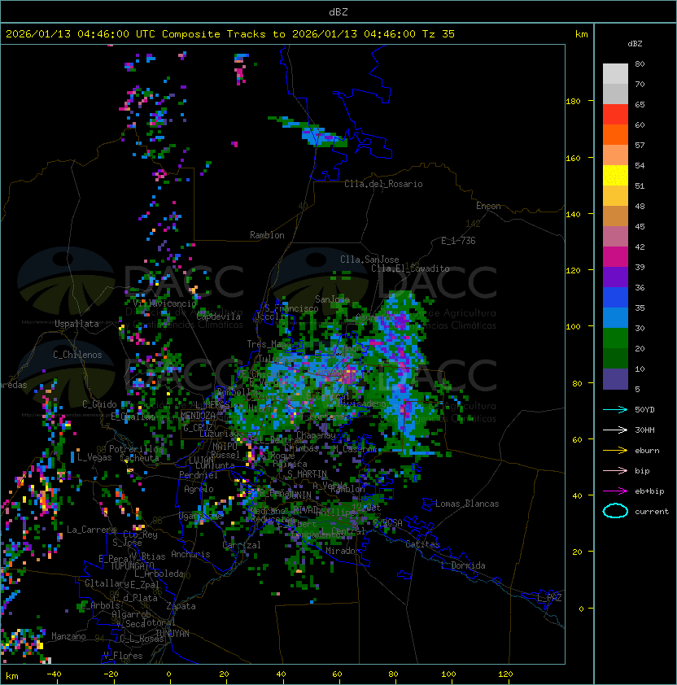Click the 'Manzano' place label
This screenshot has height=685, width=677.
coord(68,636)
